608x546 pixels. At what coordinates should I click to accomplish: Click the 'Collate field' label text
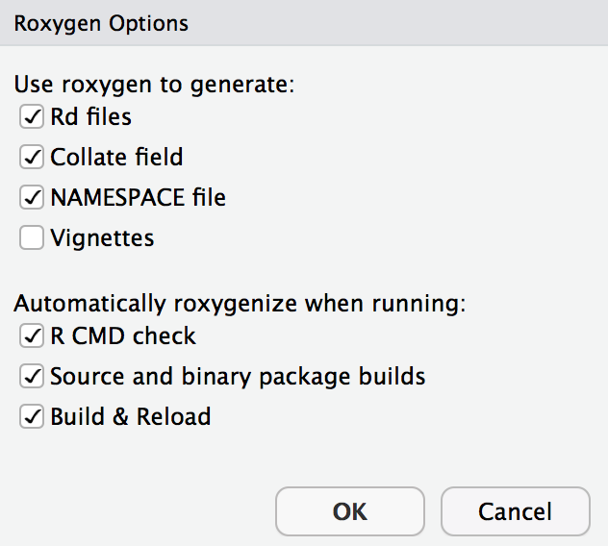point(116,157)
